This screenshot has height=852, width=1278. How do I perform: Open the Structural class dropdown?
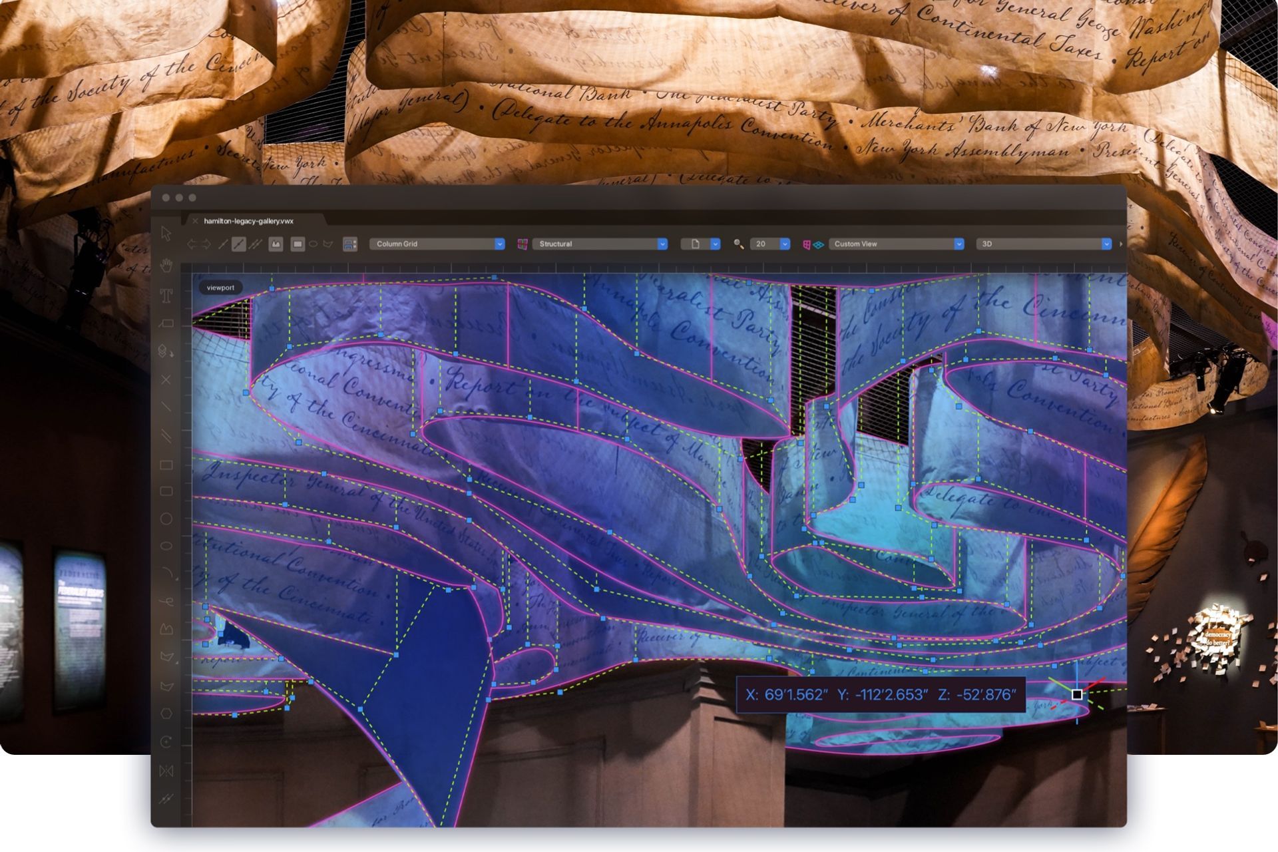coord(599,244)
